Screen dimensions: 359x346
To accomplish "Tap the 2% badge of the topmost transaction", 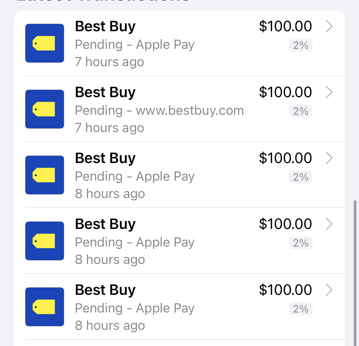I will click(301, 45).
